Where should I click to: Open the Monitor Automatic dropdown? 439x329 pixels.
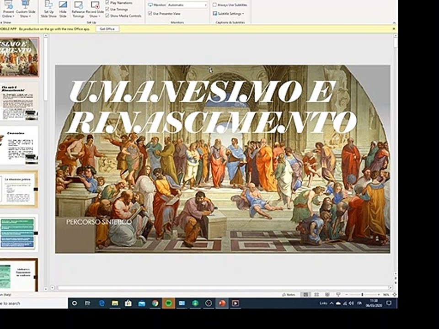pyautogui.click(x=187, y=5)
